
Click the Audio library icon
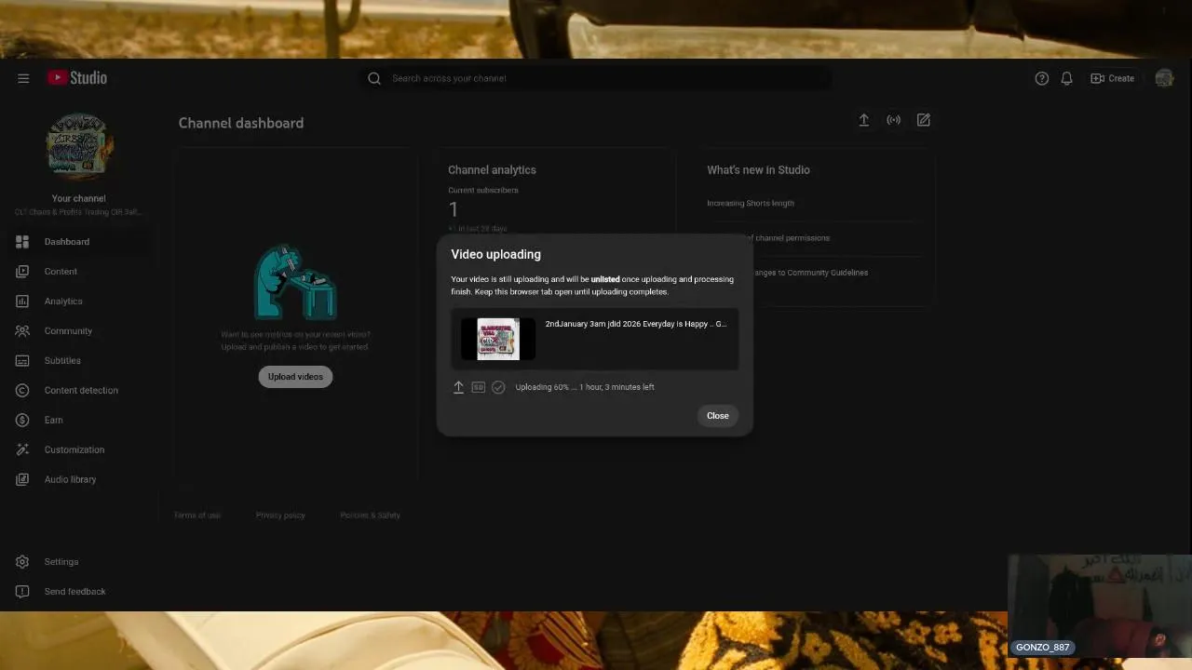[22, 480]
